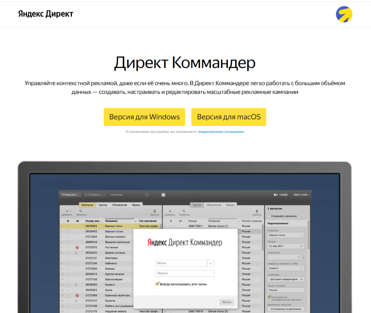Image resolution: width=371 pixels, height=313 pixels.
Task: Open the Получить dropdown in the app toolbar
Action: click(70, 195)
